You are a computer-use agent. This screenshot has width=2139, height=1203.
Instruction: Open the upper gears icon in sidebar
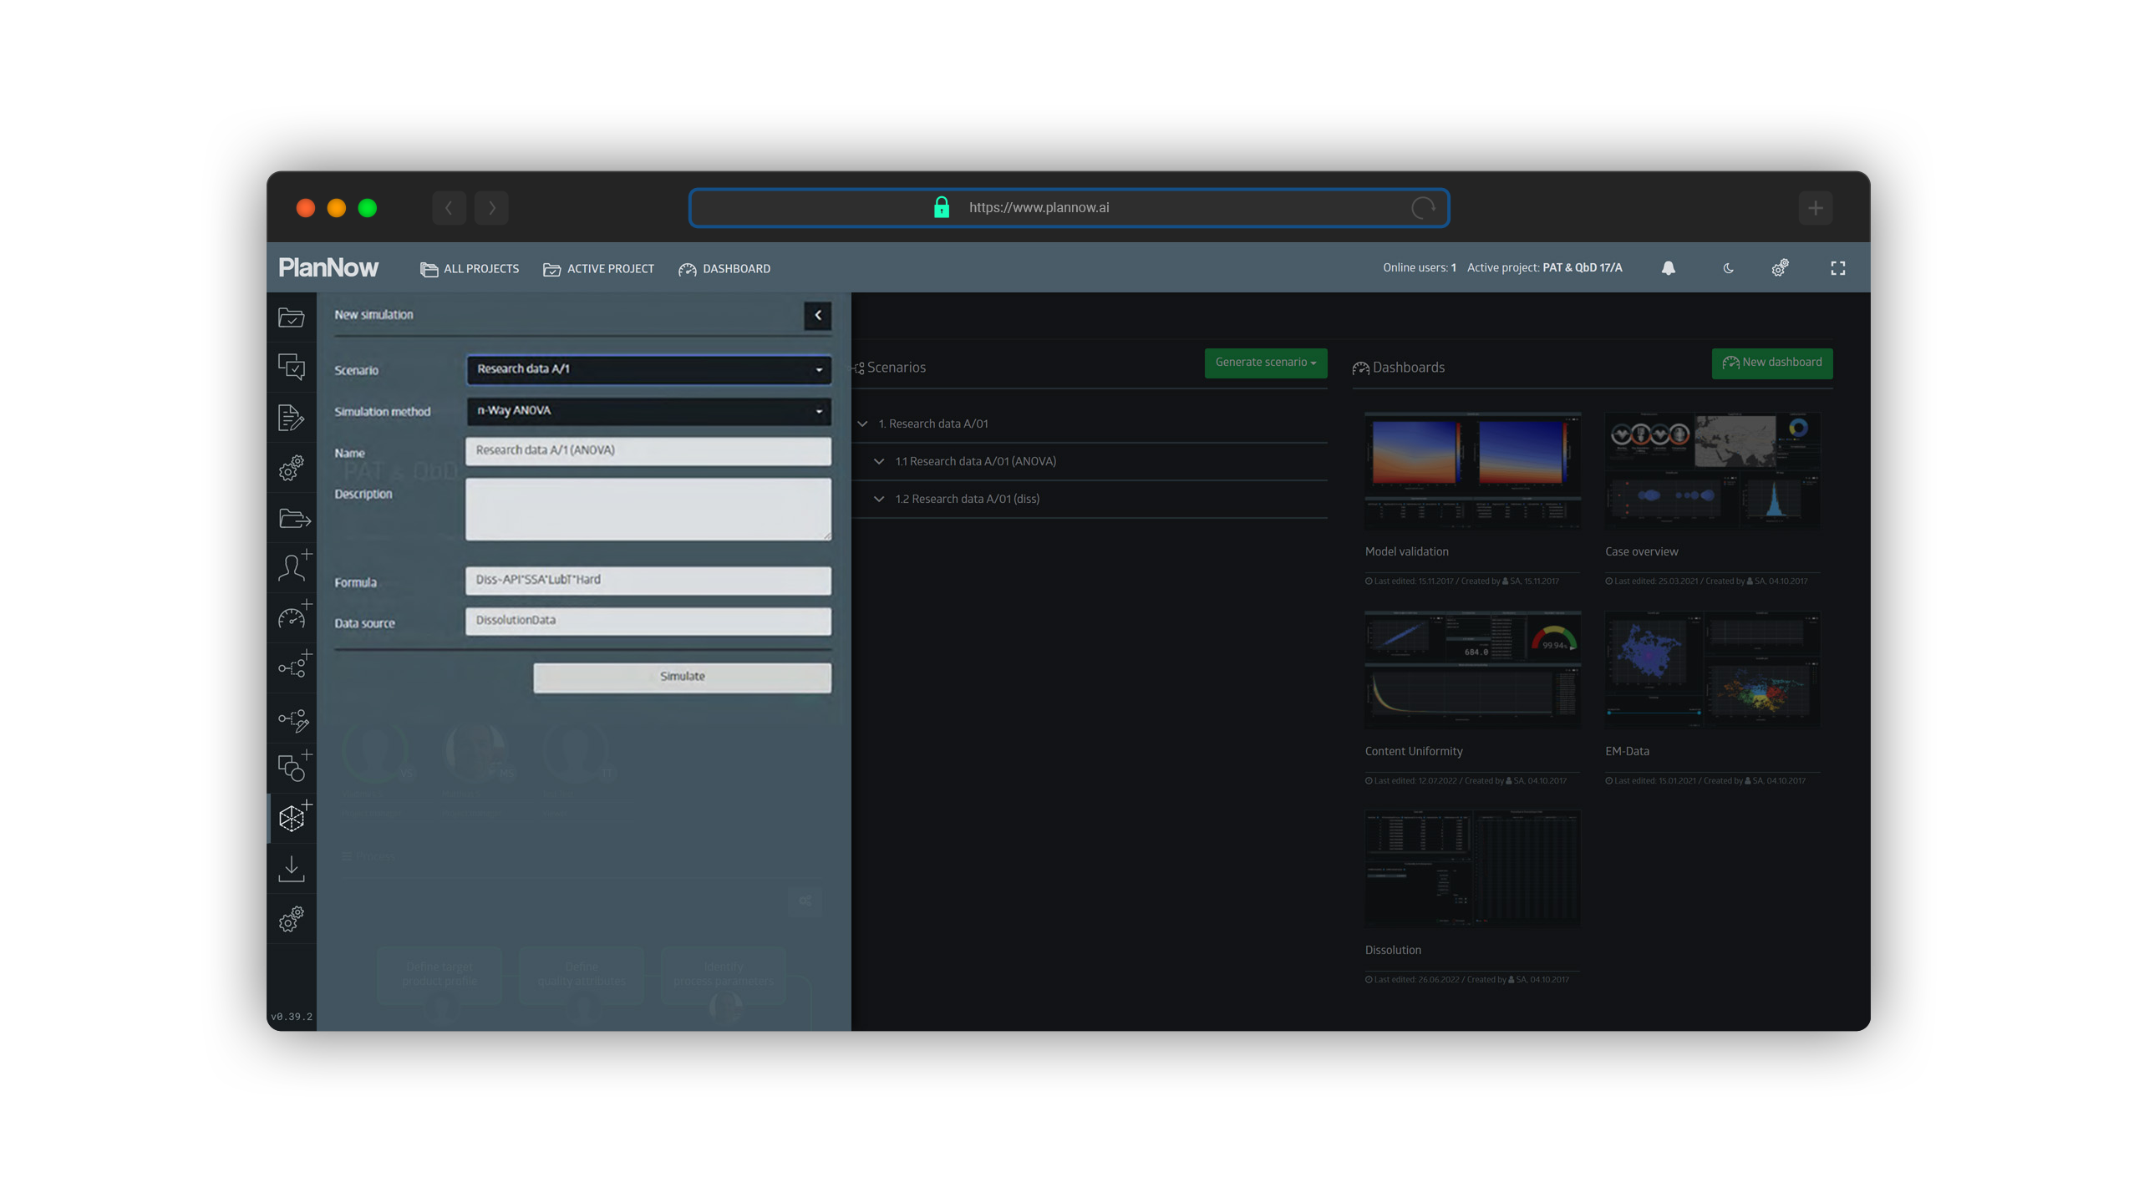coord(291,468)
